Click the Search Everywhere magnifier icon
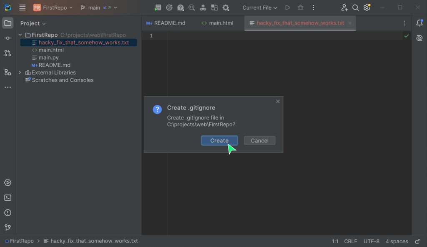The width and height of the screenshot is (427, 247). (356, 7)
